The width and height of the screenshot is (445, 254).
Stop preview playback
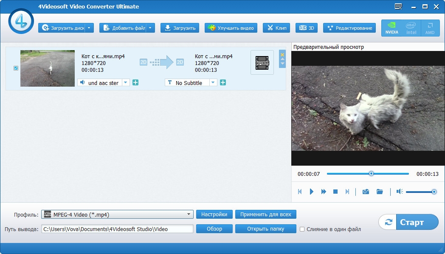pyautogui.click(x=335, y=192)
